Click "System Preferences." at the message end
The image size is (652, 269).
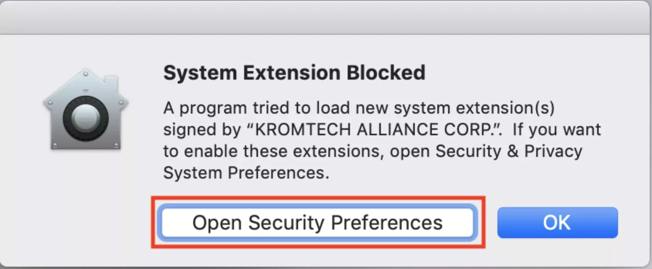pyautogui.click(x=246, y=173)
